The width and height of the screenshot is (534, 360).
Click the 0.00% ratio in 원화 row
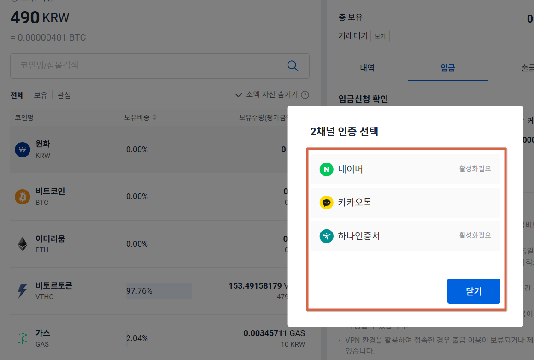coord(137,150)
